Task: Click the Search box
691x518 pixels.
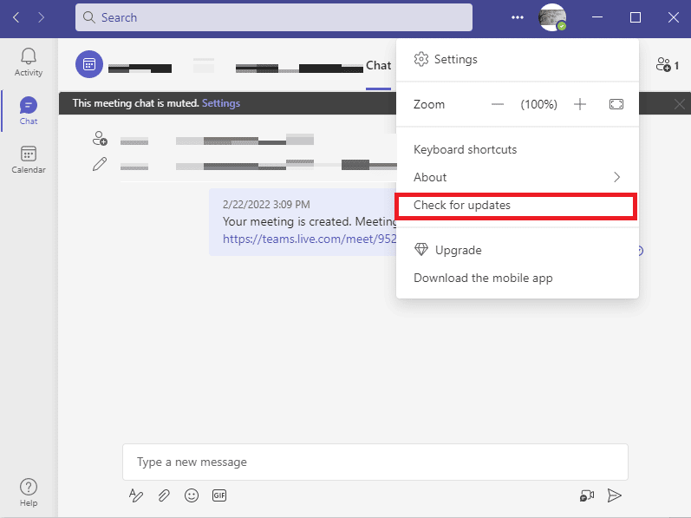Action: coord(274,17)
